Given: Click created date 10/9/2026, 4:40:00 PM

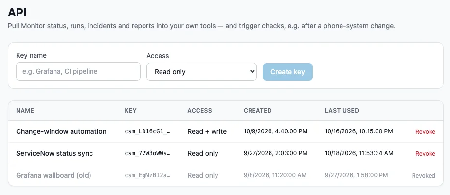Looking at the screenshot, I should point(275,131).
